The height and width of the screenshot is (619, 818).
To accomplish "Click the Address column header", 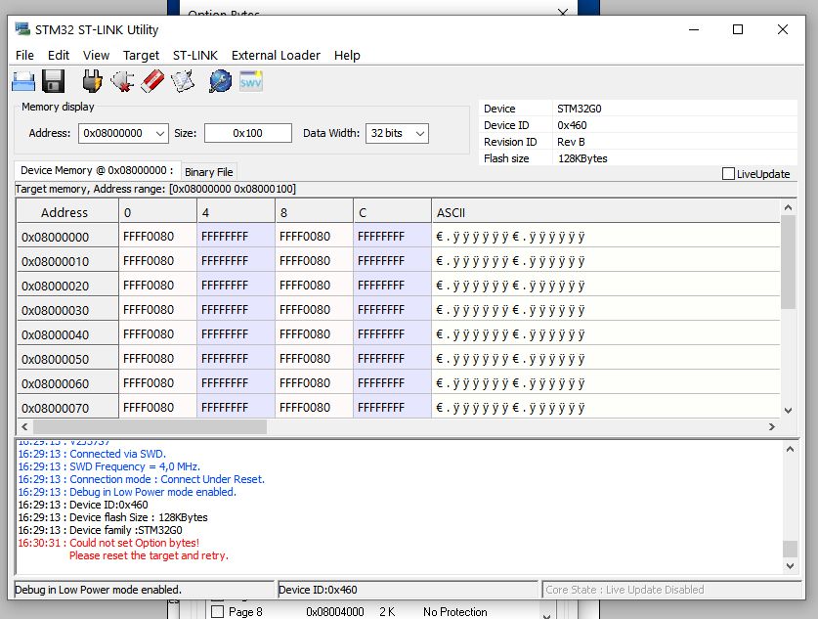I will (x=67, y=212).
